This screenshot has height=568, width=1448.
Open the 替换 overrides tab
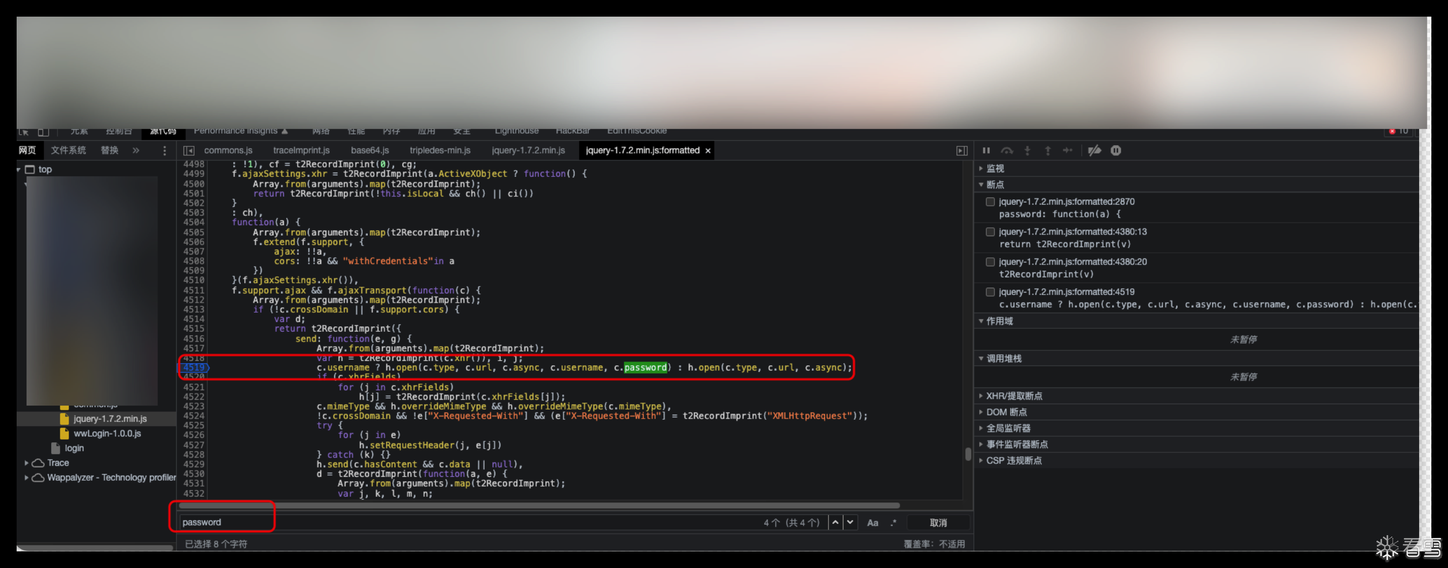click(x=109, y=151)
